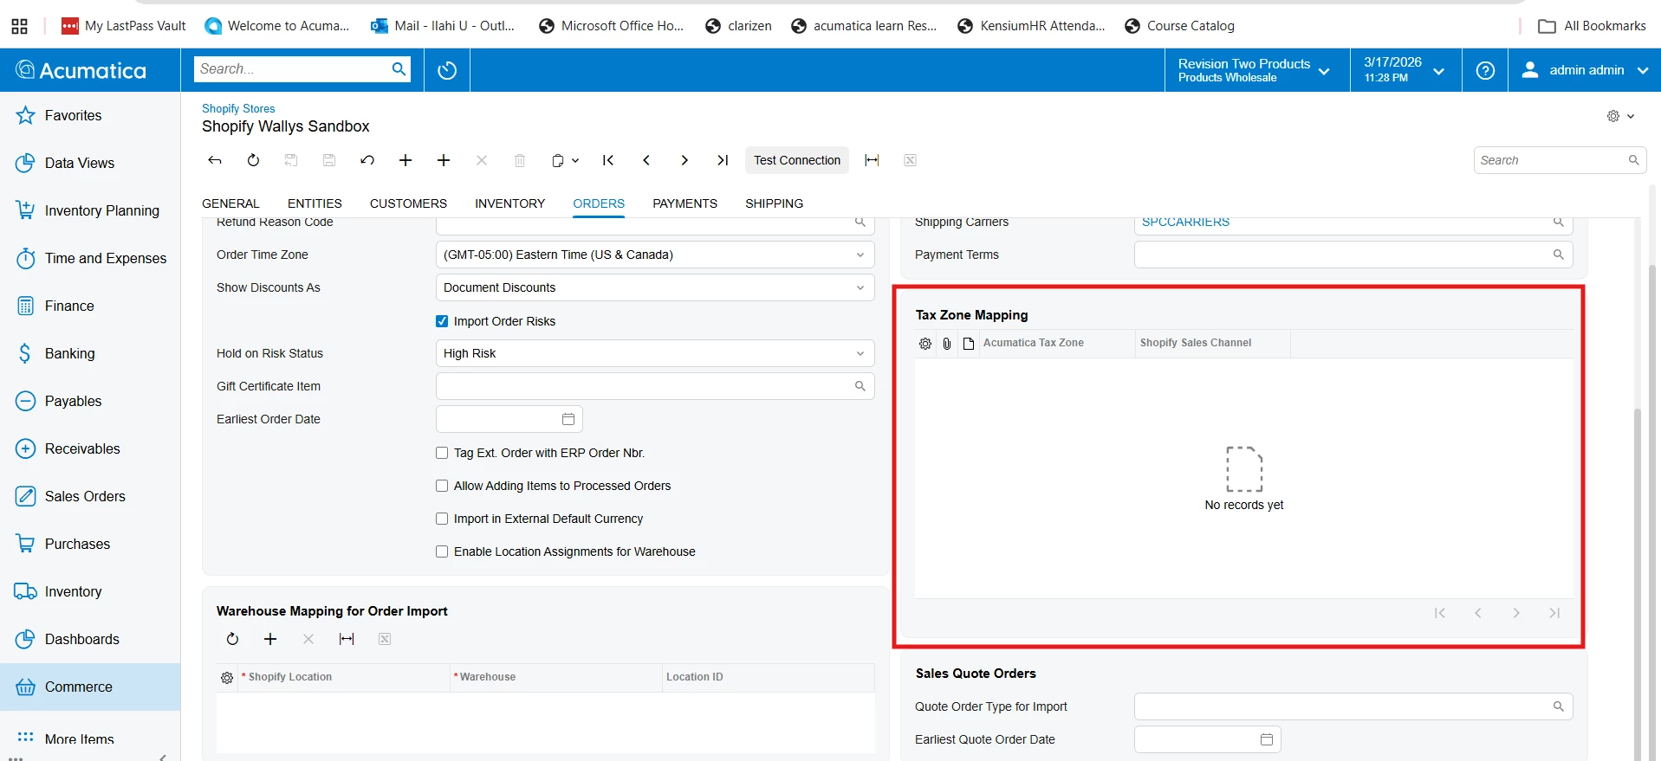Enable Allow Adding Items to Processed Orders
This screenshot has height=761, width=1661.
tap(442, 486)
